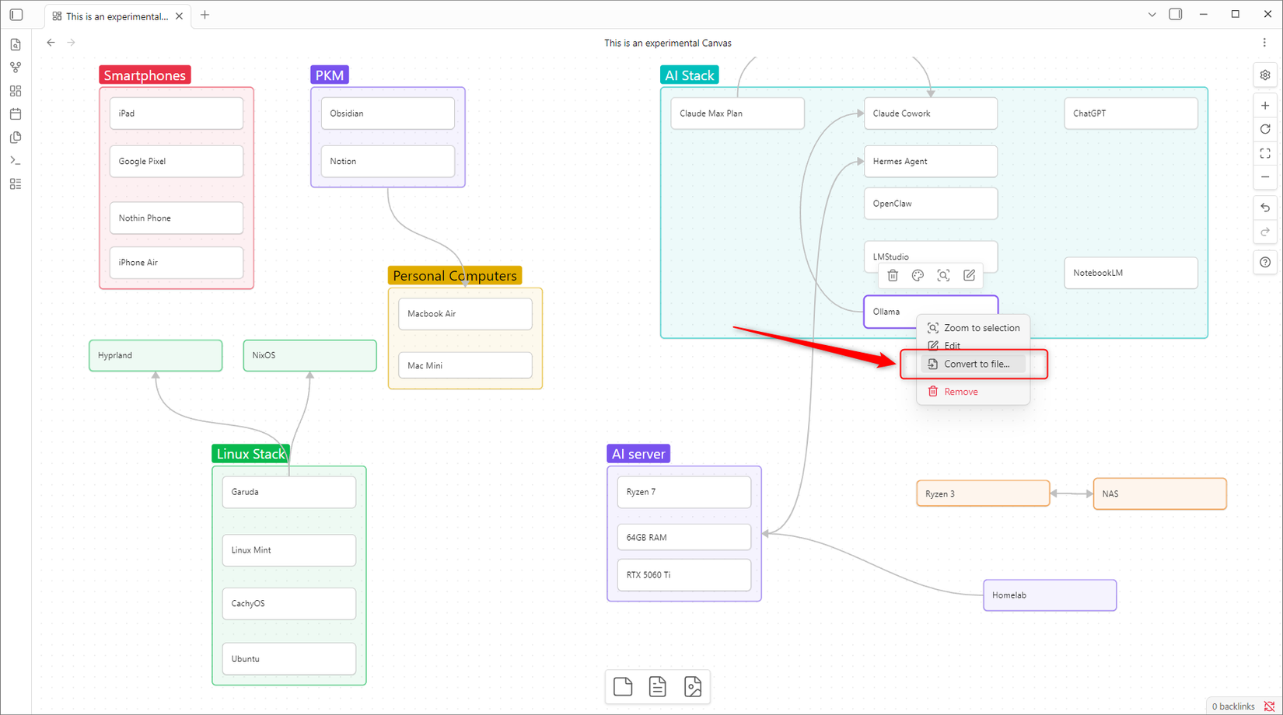1283x715 pixels.
Task: Open today's daily note calendar icon
Action: [x=16, y=114]
